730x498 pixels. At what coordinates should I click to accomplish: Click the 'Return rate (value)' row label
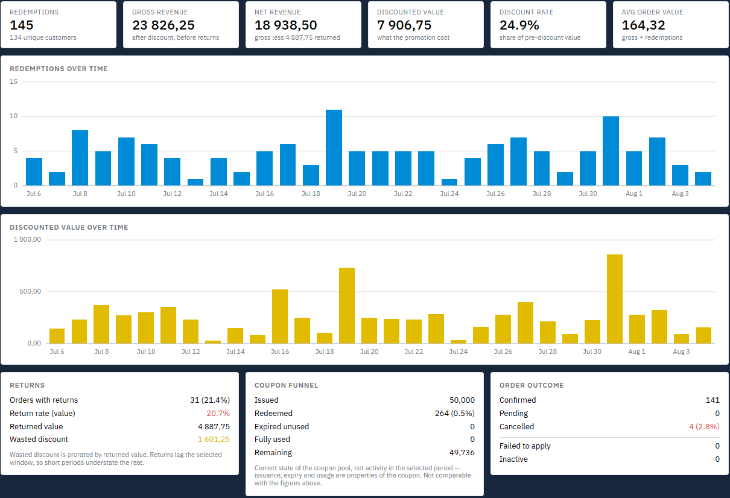pyautogui.click(x=42, y=413)
